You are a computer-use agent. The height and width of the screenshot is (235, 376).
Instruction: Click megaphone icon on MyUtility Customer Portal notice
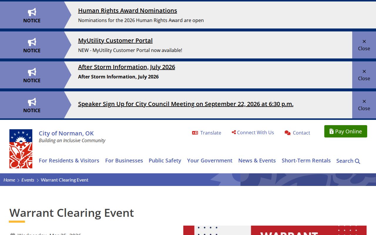(32, 42)
